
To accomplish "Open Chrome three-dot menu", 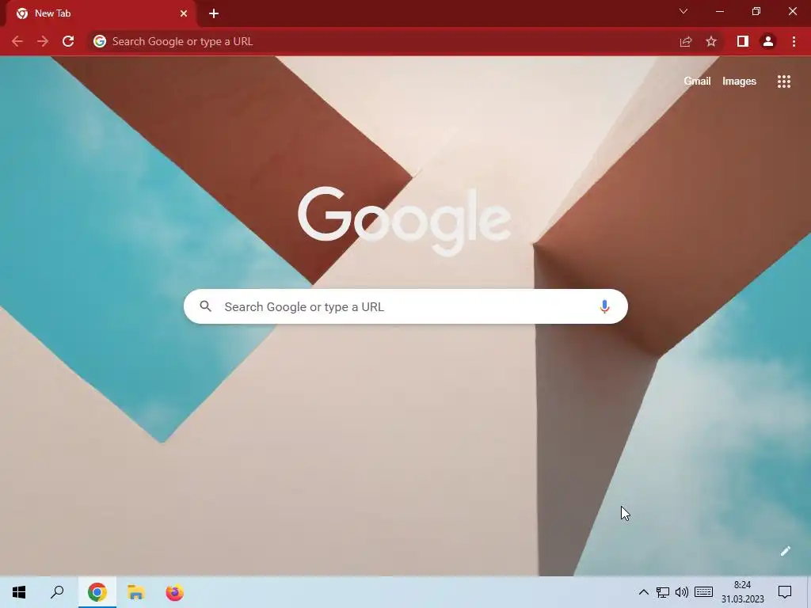I will coord(794,41).
